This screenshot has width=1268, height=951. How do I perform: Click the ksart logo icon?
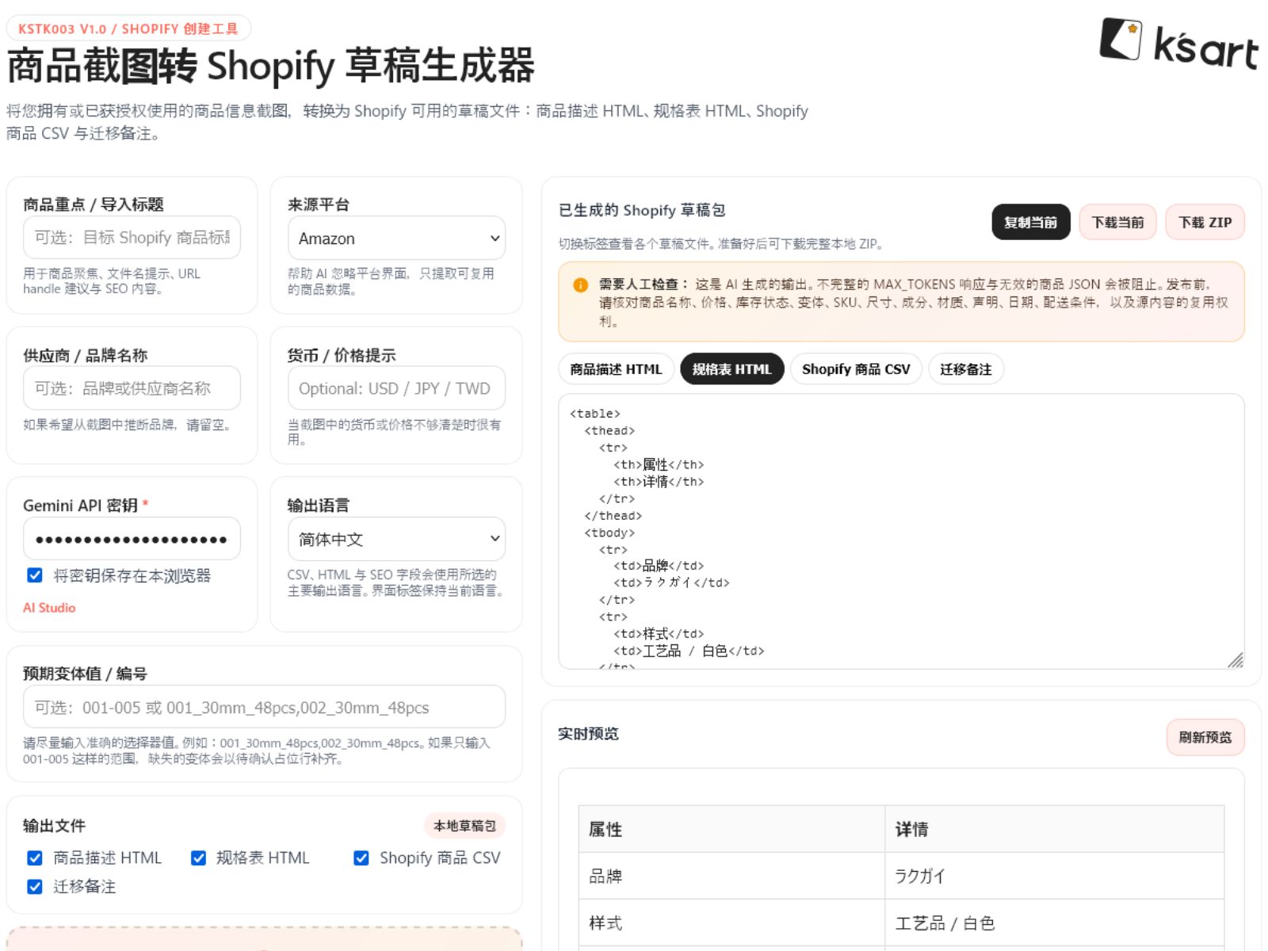tap(1178, 43)
